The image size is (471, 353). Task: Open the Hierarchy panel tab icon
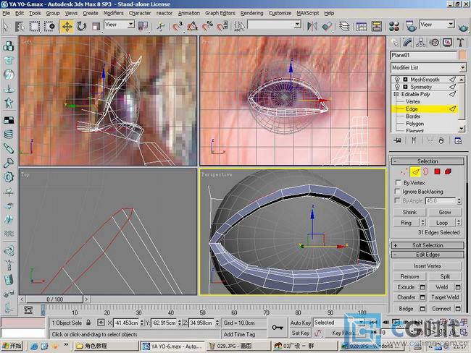[421, 43]
